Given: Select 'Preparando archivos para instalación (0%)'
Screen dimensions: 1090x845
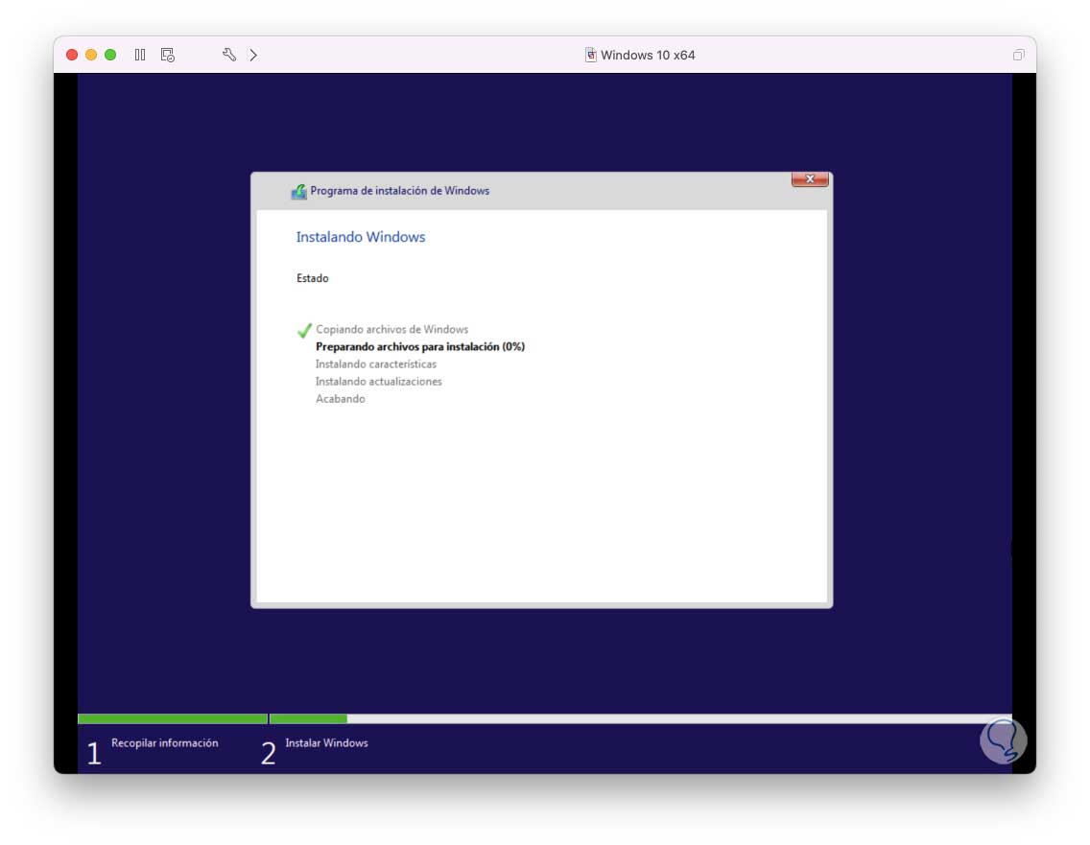Looking at the screenshot, I should pyautogui.click(x=420, y=347).
